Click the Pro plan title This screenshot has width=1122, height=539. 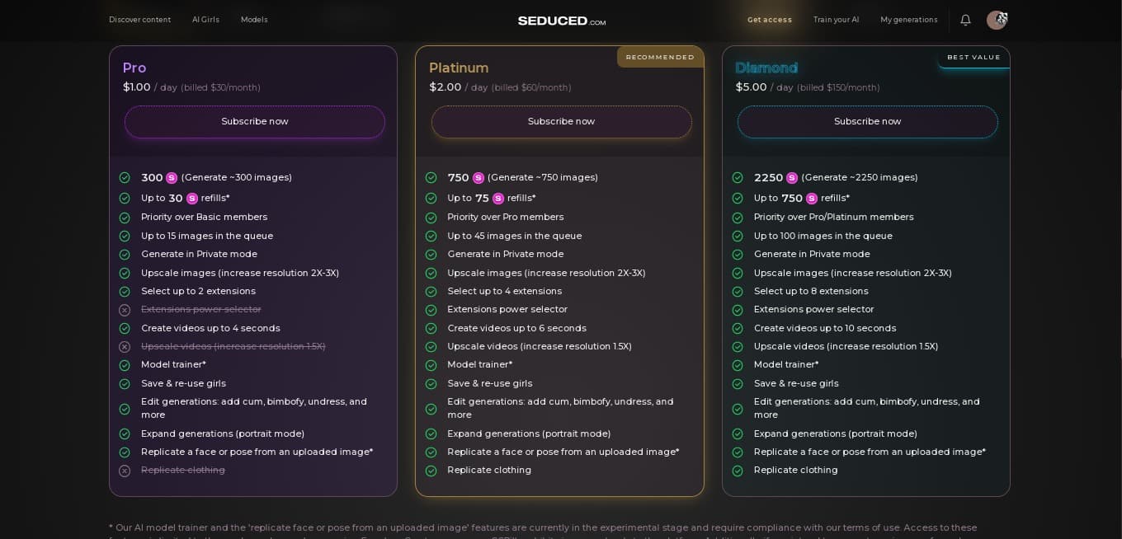point(134,68)
